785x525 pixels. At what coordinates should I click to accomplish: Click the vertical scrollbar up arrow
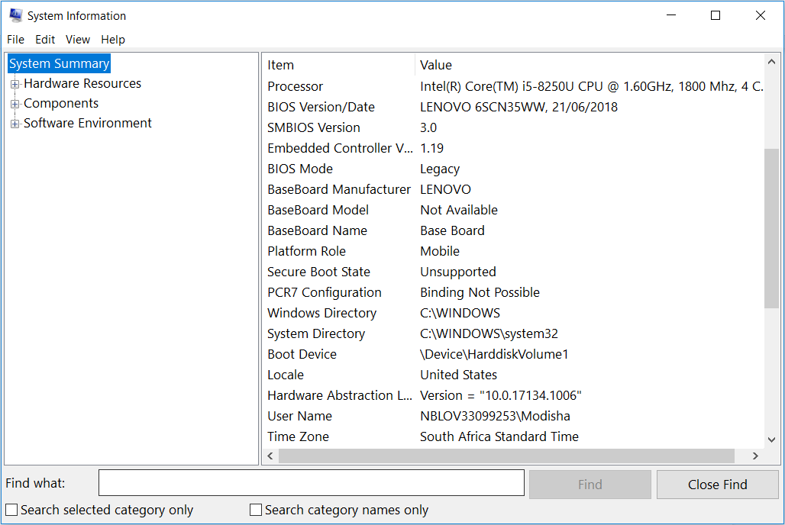pos(771,62)
